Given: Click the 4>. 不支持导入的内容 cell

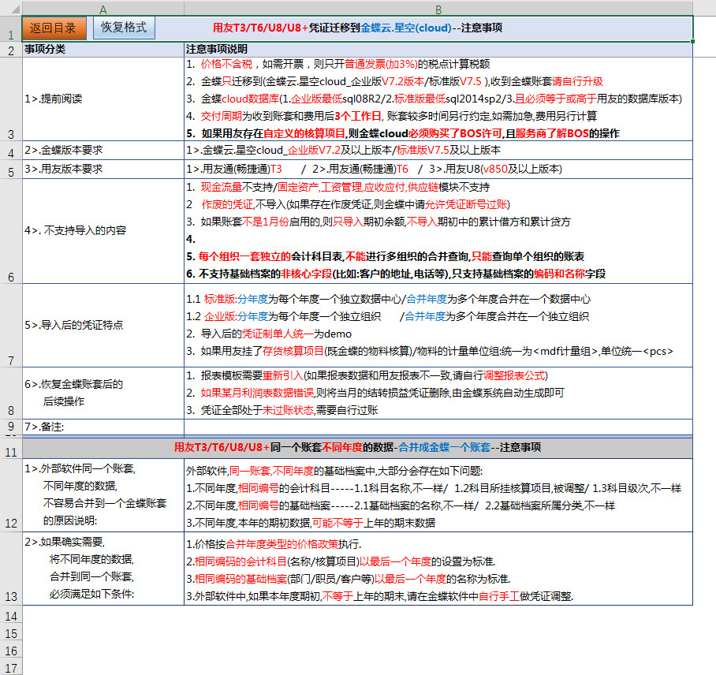Looking at the screenshot, I should pos(103,231).
